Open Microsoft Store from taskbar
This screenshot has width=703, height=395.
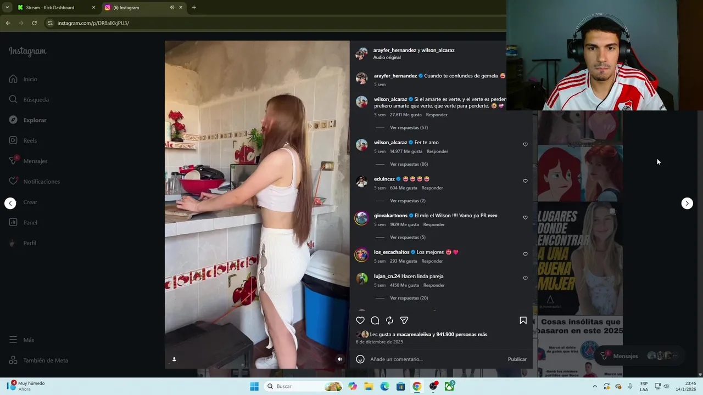click(x=401, y=386)
